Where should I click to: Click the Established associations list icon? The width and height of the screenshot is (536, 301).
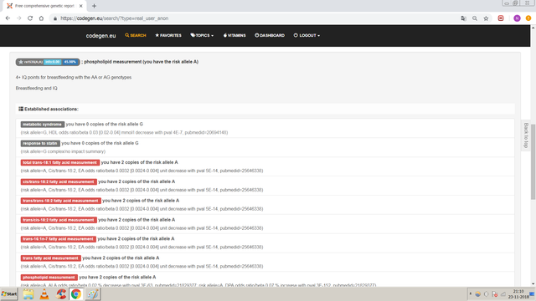[21, 109]
